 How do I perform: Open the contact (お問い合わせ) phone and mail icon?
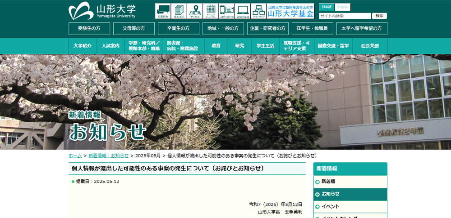227,11
